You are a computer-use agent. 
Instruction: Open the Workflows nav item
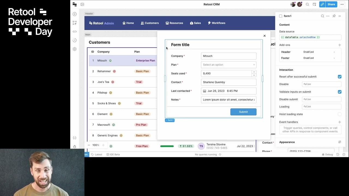(216, 23)
